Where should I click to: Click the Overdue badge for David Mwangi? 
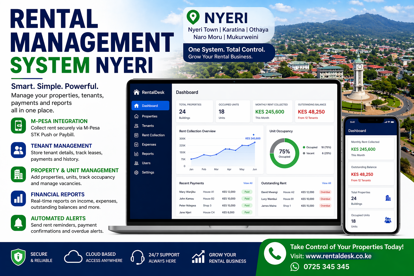click(x=325, y=192)
